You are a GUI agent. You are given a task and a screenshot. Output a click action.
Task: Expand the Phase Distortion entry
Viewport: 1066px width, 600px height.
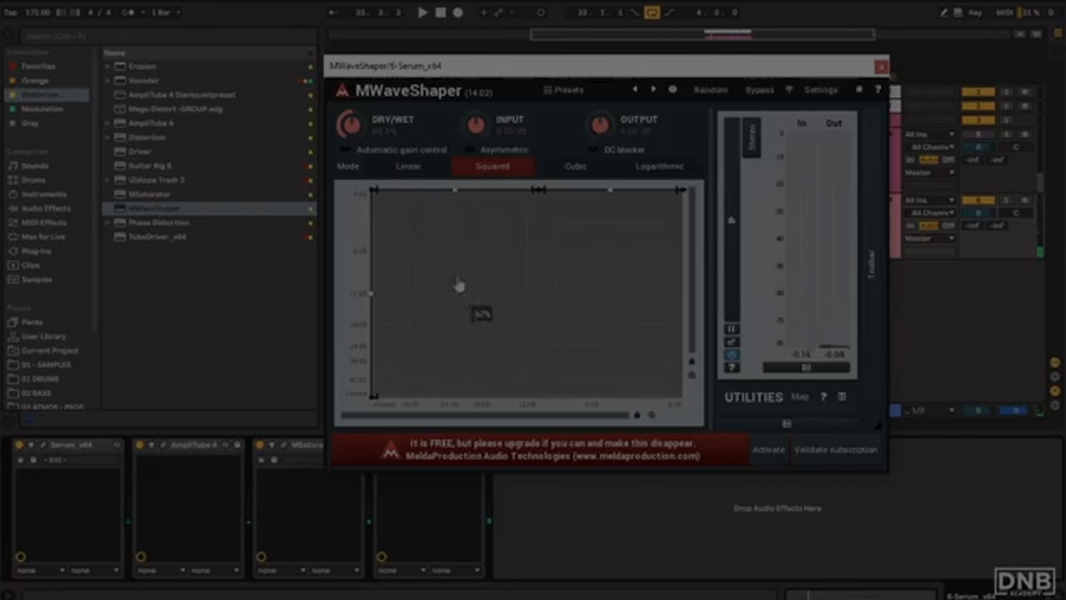[x=107, y=222]
